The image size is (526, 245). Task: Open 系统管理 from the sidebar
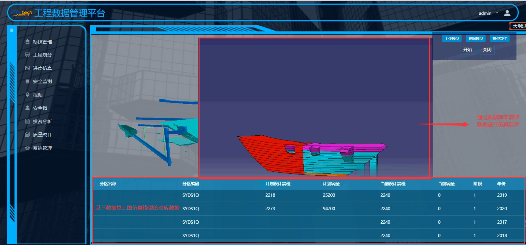coord(42,148)
